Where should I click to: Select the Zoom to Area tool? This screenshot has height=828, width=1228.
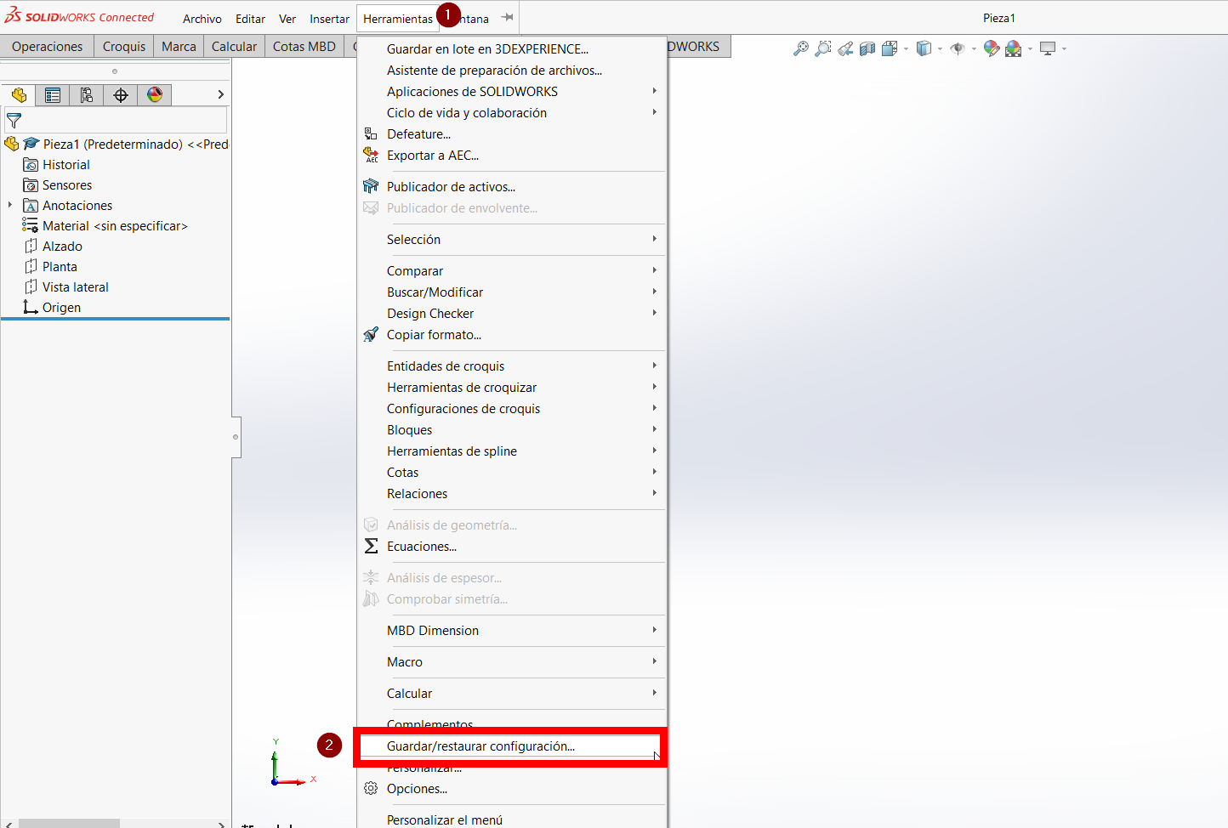(823, 48)
